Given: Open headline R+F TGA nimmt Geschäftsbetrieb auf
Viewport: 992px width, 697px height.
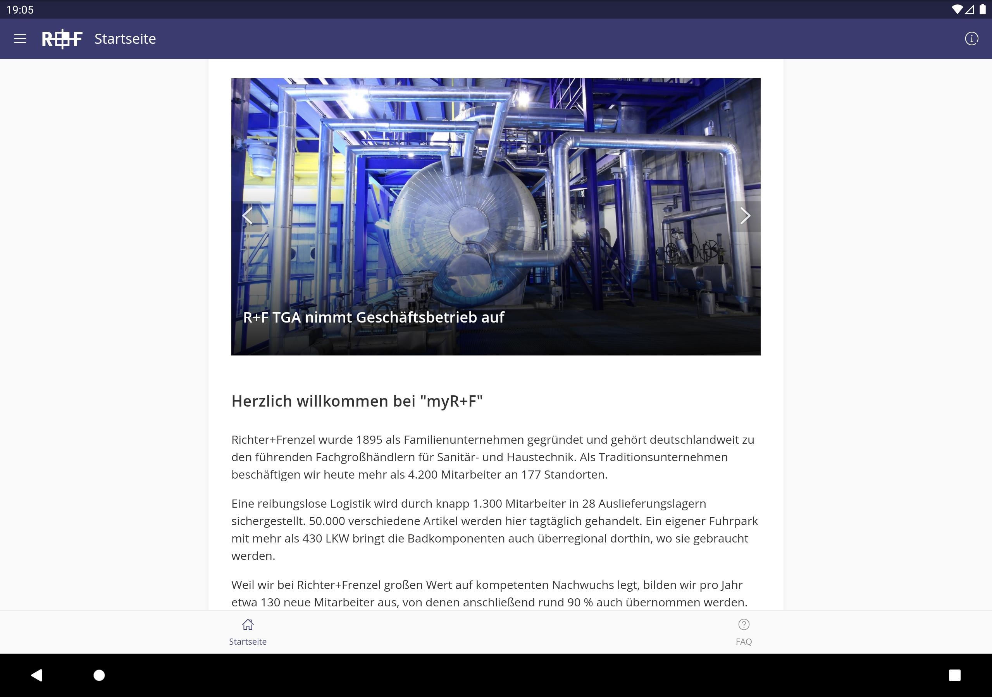Looking at the screenshot, I should [373, 318].
